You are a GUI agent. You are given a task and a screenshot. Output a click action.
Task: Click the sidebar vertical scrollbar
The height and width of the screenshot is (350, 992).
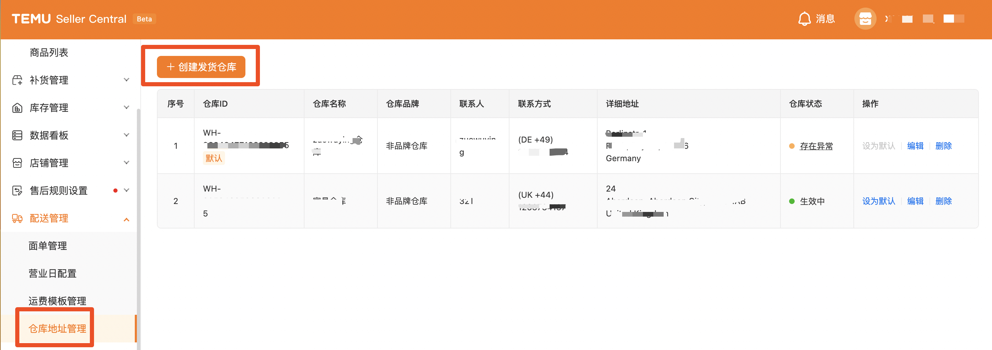coord(139,229)
